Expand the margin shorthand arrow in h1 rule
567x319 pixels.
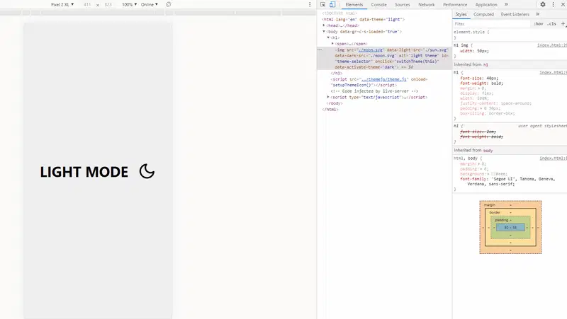coord(480,88)
